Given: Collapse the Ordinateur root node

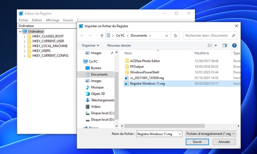Looking at the screenshot, I should (x=20, y=31).
